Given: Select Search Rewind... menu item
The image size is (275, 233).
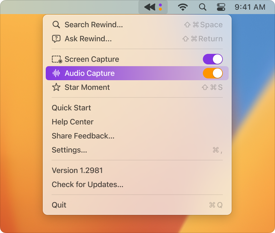Looking at the screenshot, I should point(94,25).
